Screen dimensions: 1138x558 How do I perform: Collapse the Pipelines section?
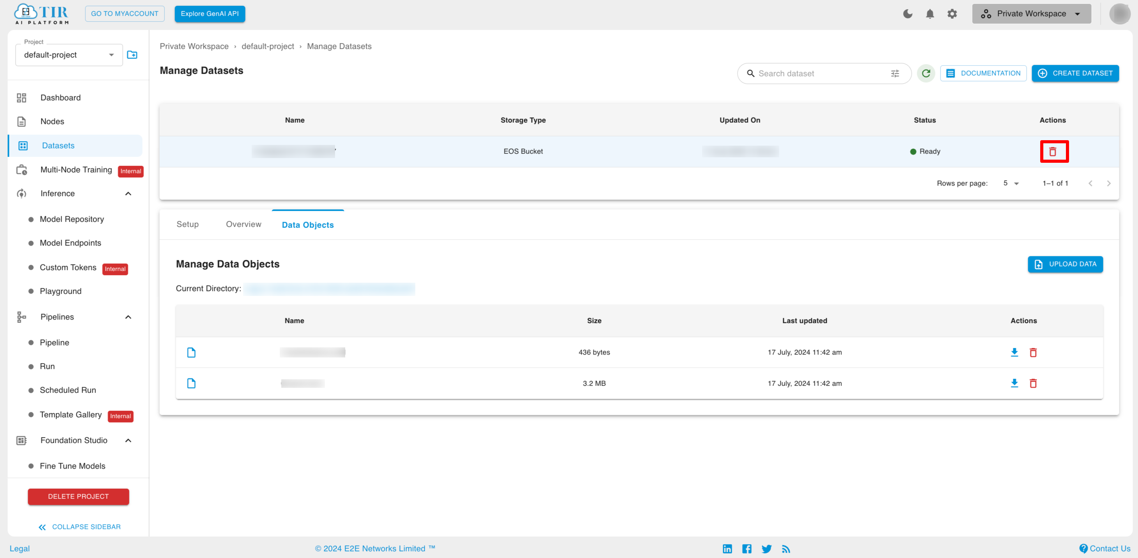click(x=128, y=317)
